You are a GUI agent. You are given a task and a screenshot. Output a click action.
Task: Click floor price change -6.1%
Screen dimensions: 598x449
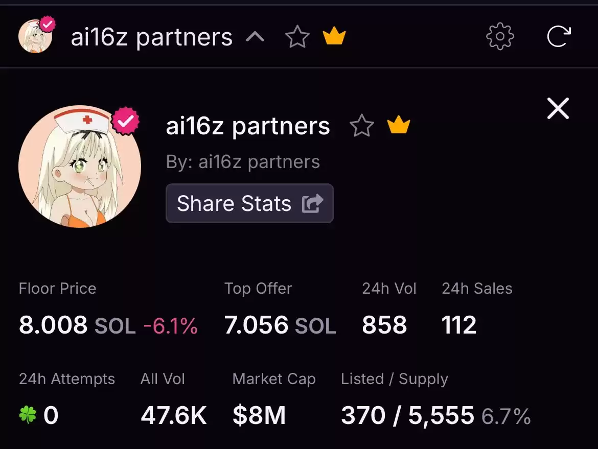pyautogui.click(x=171, y=326)
